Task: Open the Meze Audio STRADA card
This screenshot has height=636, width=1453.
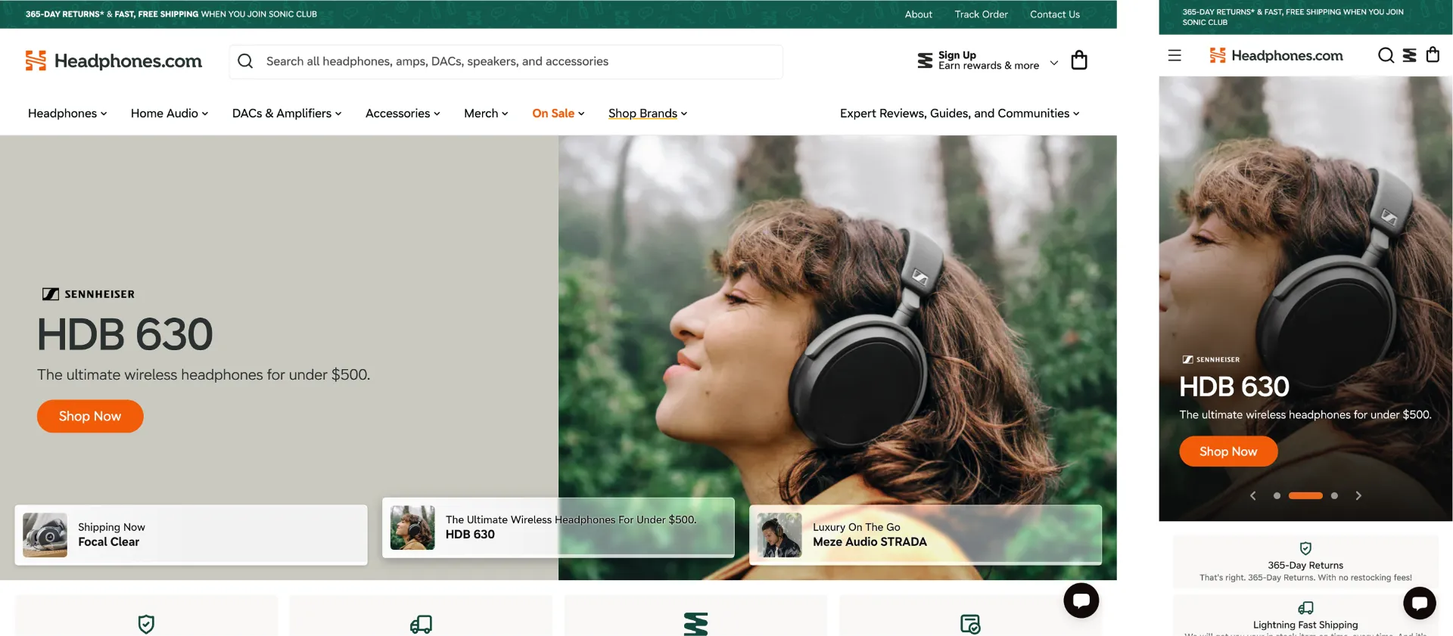Action: pyautogui.click(x=925, y=535)
